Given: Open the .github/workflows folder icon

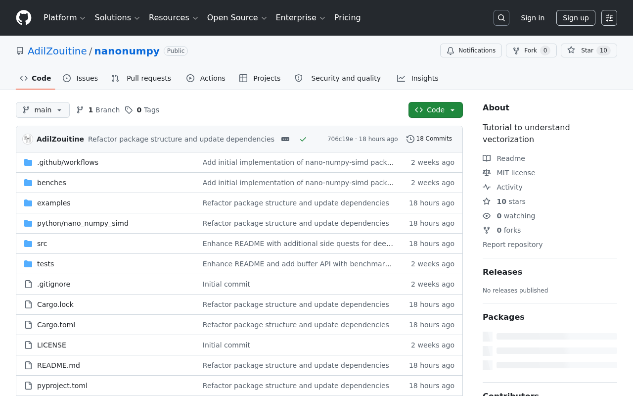Looking at the screenshot, I should 28,162.
